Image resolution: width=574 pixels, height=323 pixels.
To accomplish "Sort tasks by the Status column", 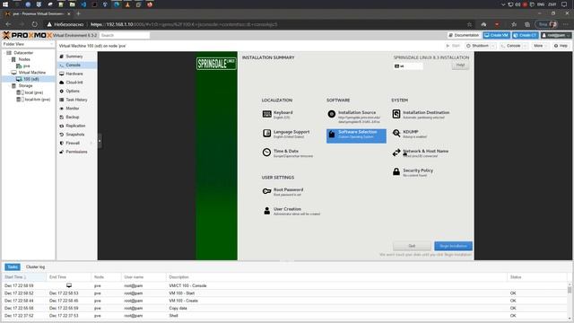I will point(536,277).
